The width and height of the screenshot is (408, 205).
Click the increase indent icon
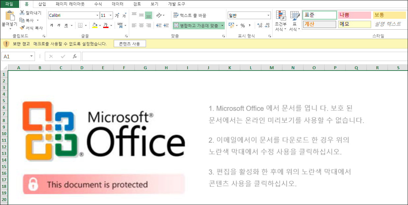coord(166,25)
